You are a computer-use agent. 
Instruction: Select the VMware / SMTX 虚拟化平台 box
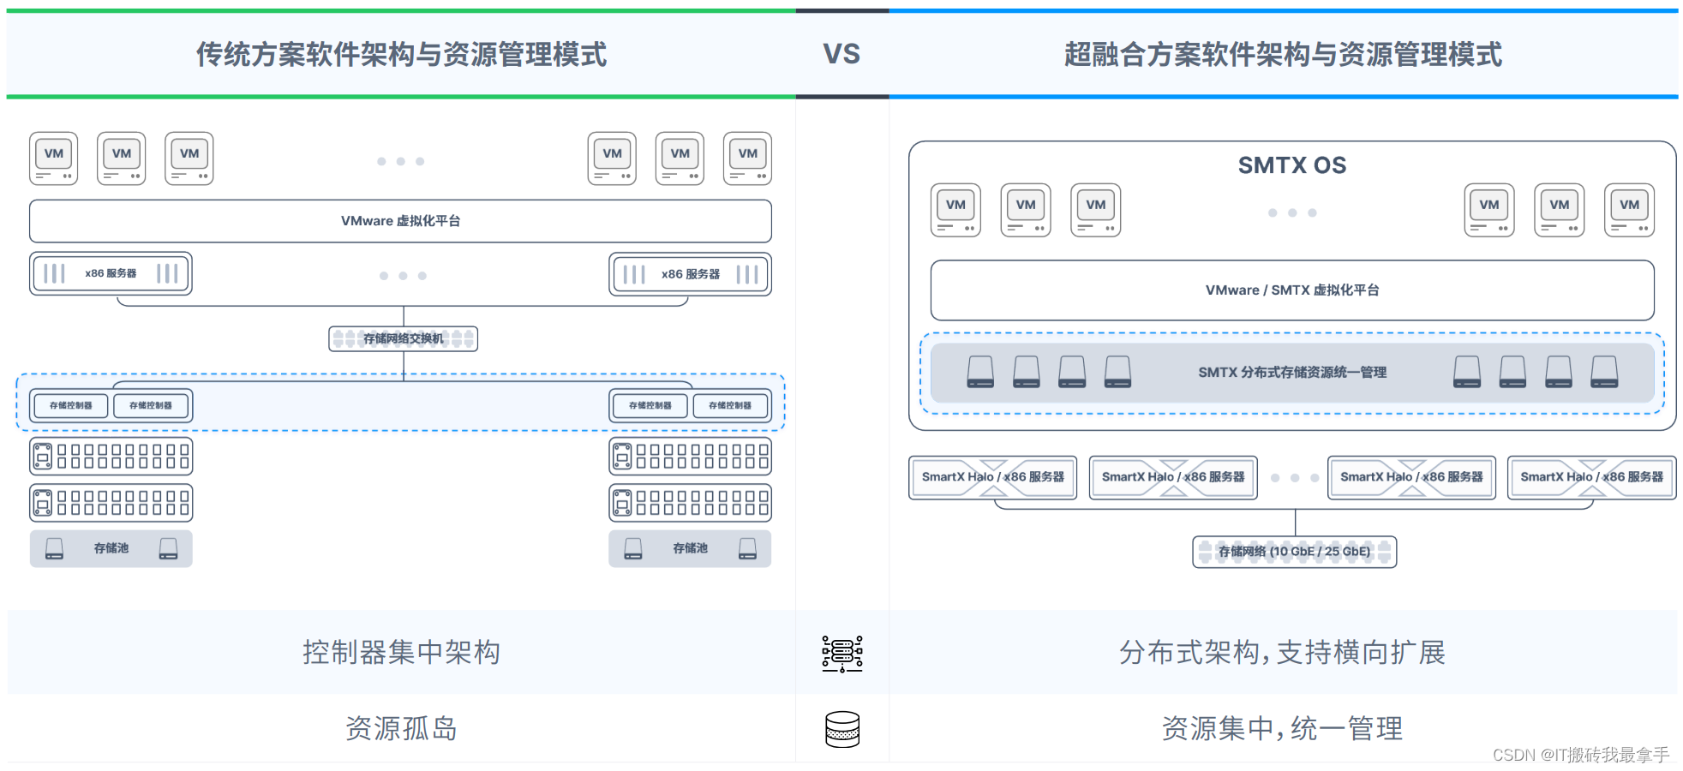(1292, 290)
